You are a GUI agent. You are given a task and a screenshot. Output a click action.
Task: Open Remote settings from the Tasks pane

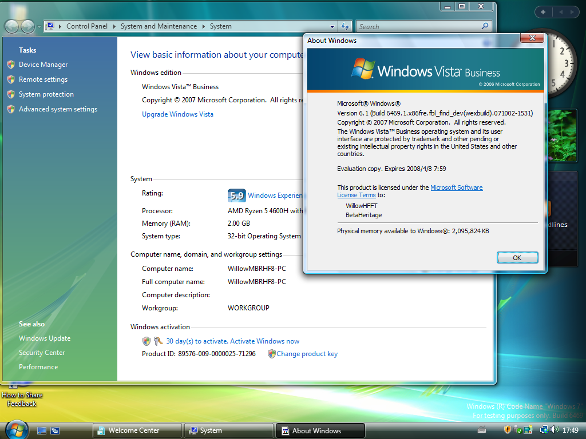43,79
